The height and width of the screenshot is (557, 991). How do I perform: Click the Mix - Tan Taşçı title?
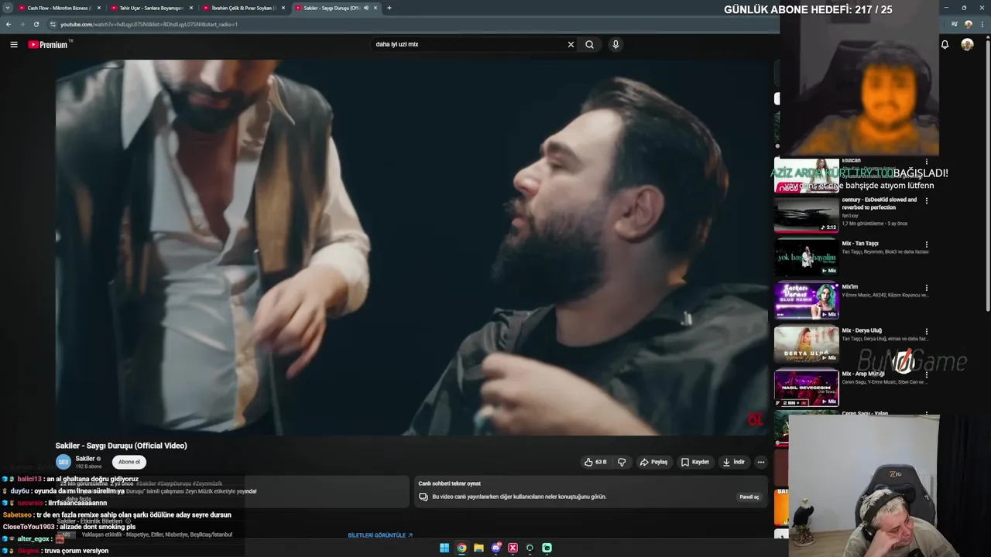860,244
